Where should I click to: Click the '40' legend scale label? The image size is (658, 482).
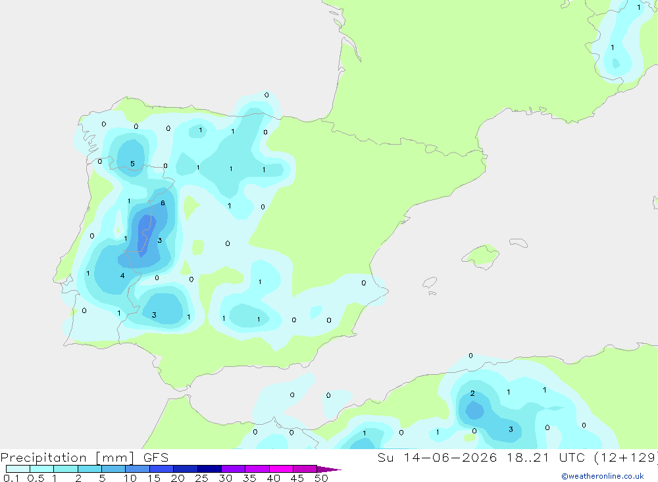pyautogui.click(x=273, y=478)
